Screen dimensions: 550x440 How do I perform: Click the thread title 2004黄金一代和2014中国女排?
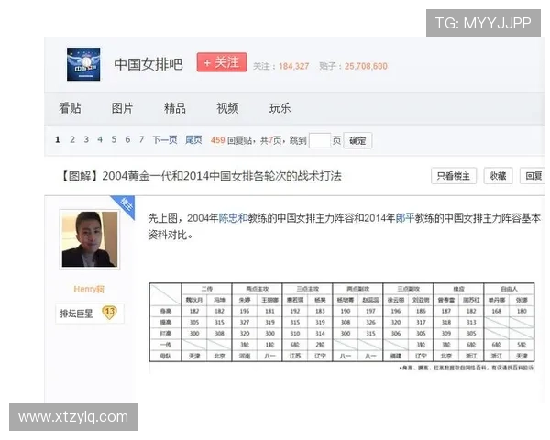pyautogui.click(x=200, y=176)
